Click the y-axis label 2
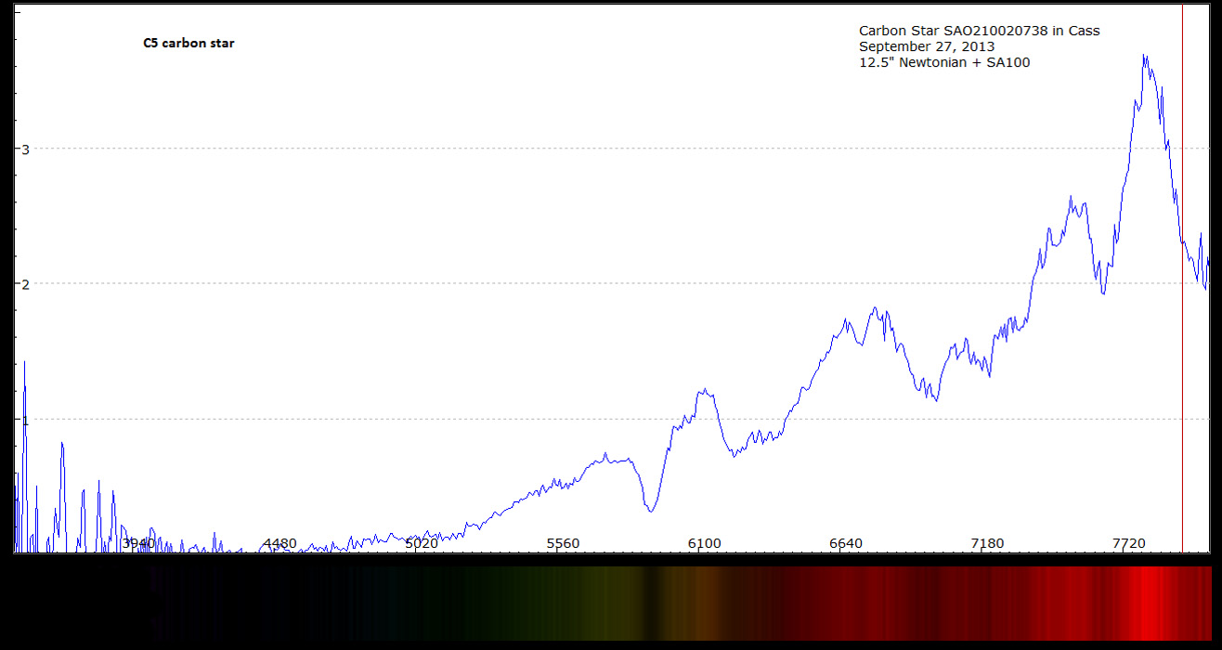 point(26,284)
